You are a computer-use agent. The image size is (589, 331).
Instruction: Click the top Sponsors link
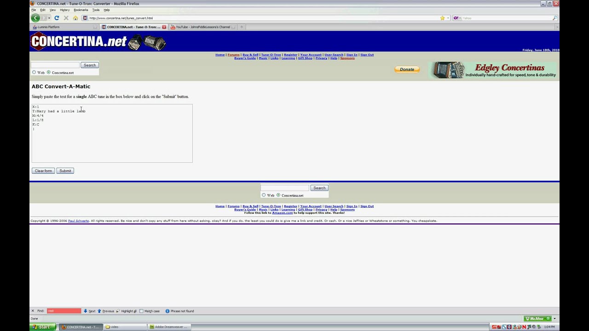[x=347, y=58]
